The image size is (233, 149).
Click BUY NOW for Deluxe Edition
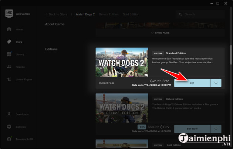pyautogui.click(x=192, y=129)
